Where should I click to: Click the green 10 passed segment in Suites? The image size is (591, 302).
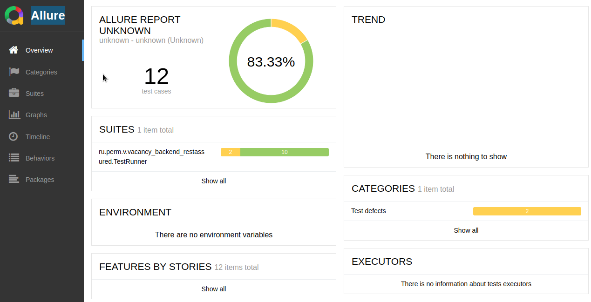coord(285,152)
